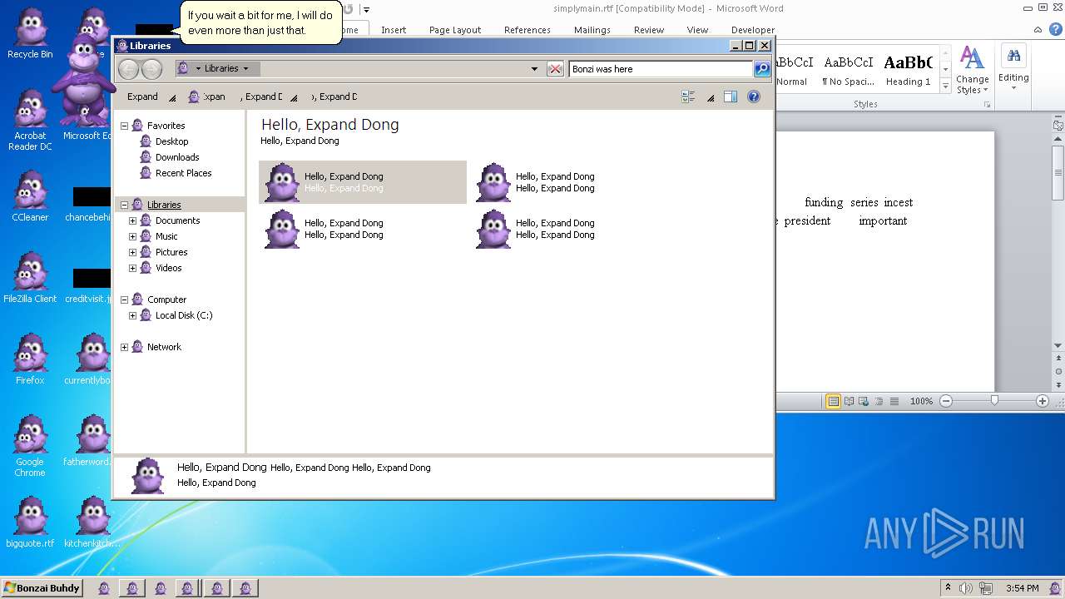The image size is (1065, 599).
Task: Collapse the Favorites tree node
Action: tap(125, 126)
